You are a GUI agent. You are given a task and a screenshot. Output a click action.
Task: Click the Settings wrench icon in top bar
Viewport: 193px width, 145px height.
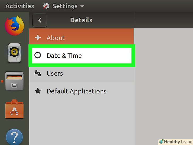point(46,6)
